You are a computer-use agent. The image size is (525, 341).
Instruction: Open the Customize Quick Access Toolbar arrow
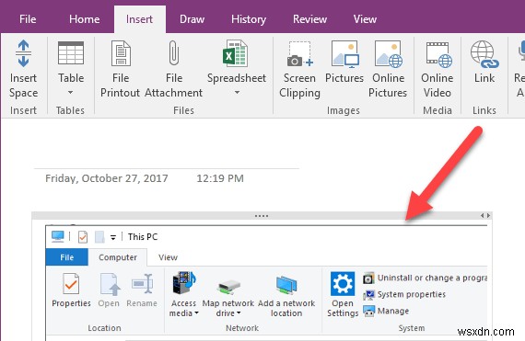pyautogui.click(x=113, y=237)
